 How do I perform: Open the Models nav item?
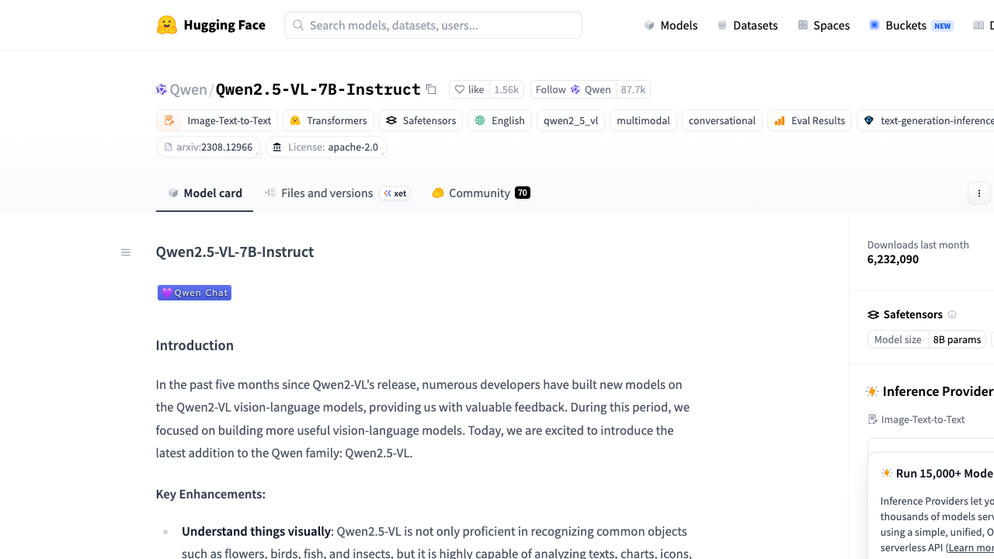671,25
